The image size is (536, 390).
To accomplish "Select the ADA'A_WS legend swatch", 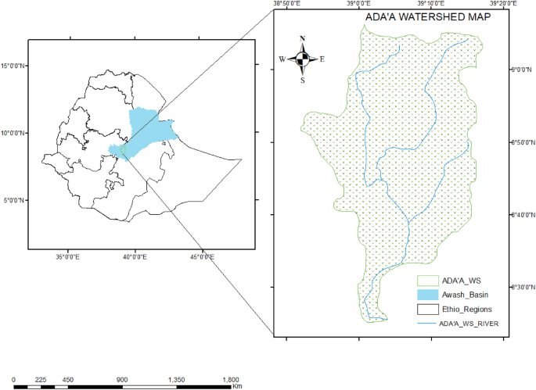I will 428,281.
